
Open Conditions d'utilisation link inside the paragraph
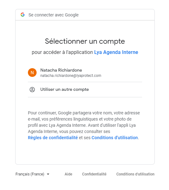115,138
